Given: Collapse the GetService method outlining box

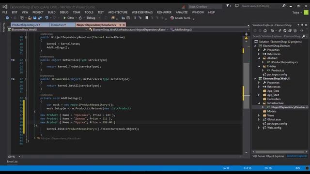Looking at the screenshot, I should point(26,60).
